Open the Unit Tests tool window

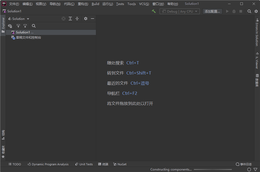84,164
